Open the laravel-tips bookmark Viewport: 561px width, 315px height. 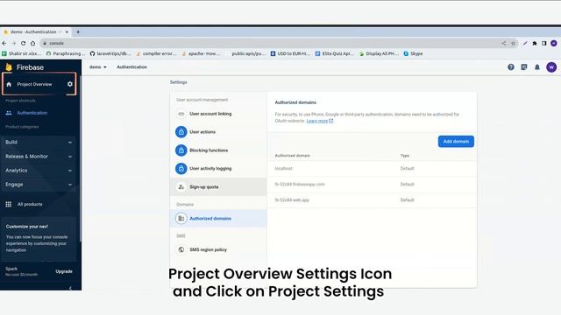click(x=110, y=53)
